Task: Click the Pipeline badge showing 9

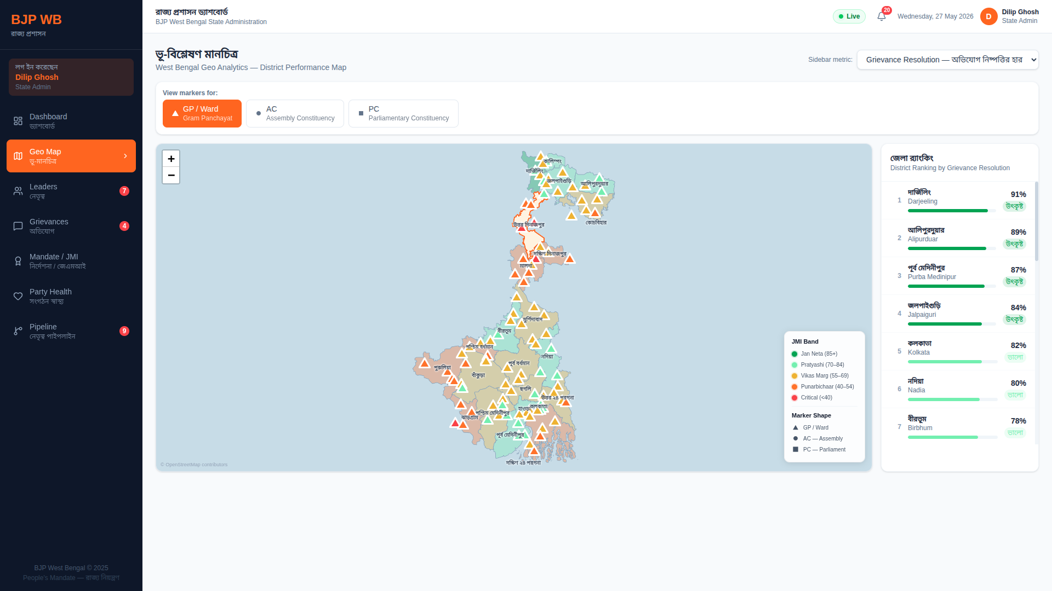Action: [x=124, y=331]
